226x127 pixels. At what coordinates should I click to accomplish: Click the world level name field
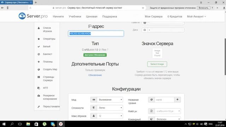point(165,99)
